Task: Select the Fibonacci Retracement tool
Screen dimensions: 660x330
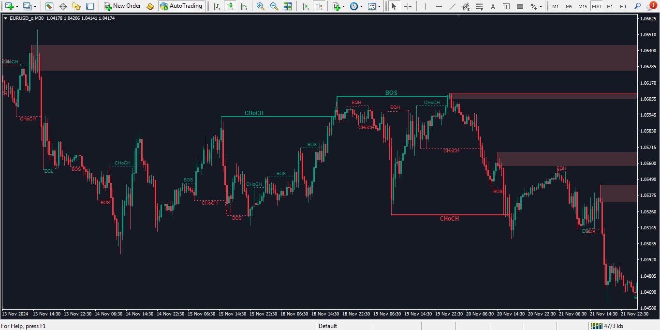Action: 479,6
